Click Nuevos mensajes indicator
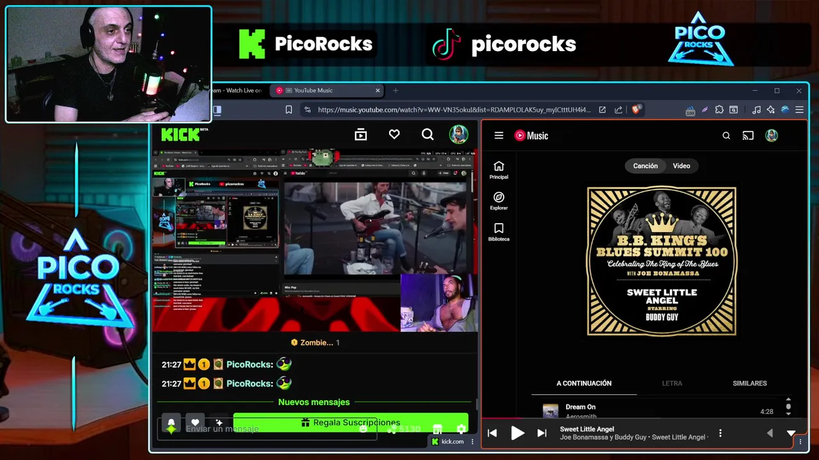 coord(314,402)
